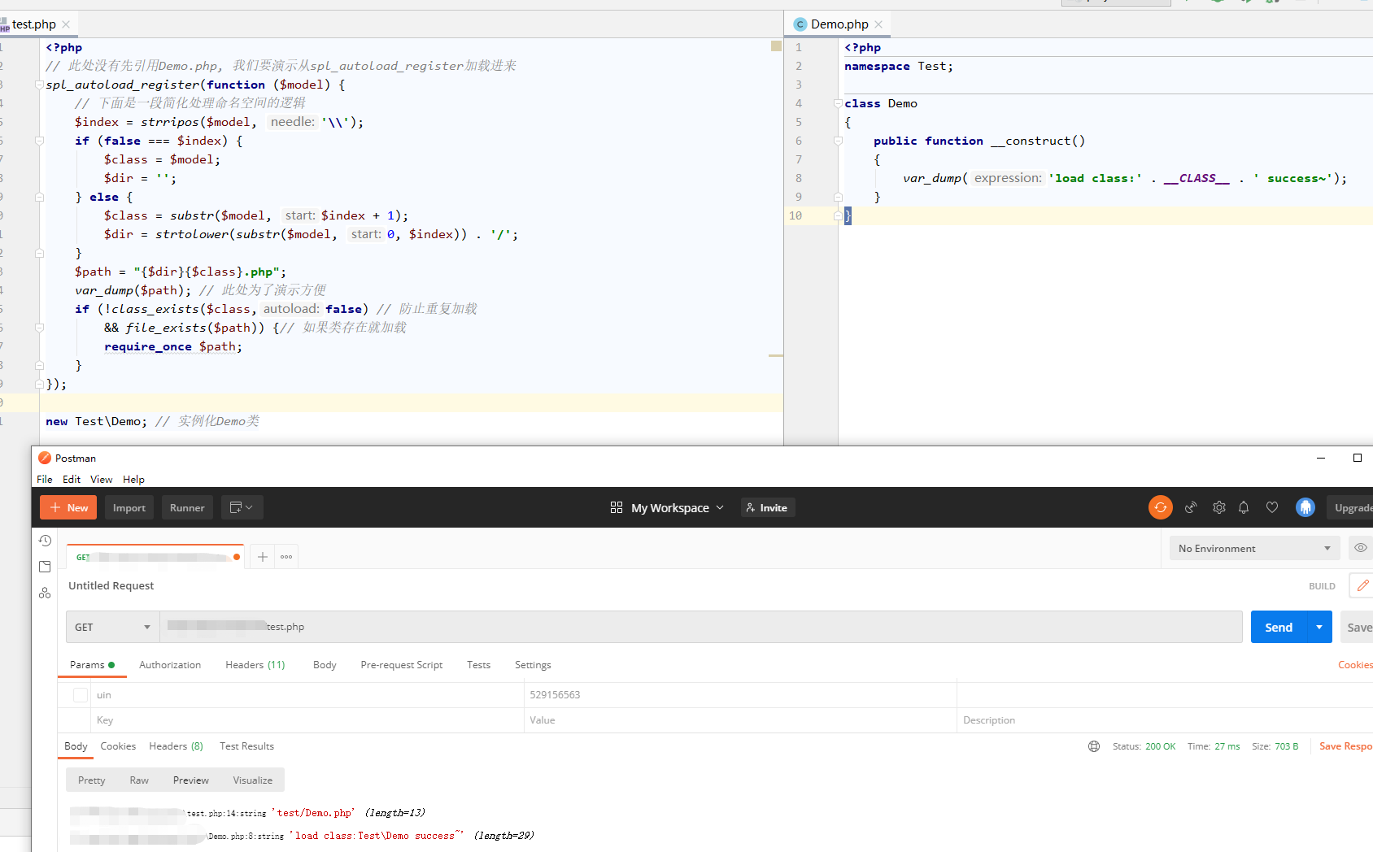Open Postman settings gear icon
The image size is (1373, 852).
click(x=1218, y=507)
